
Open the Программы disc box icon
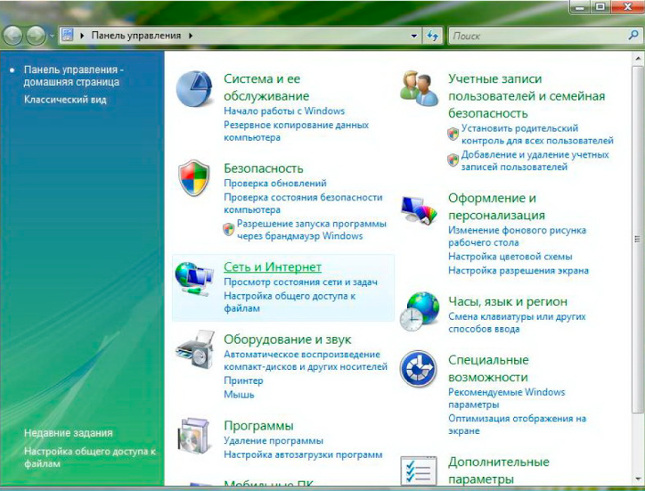point(193,436)
